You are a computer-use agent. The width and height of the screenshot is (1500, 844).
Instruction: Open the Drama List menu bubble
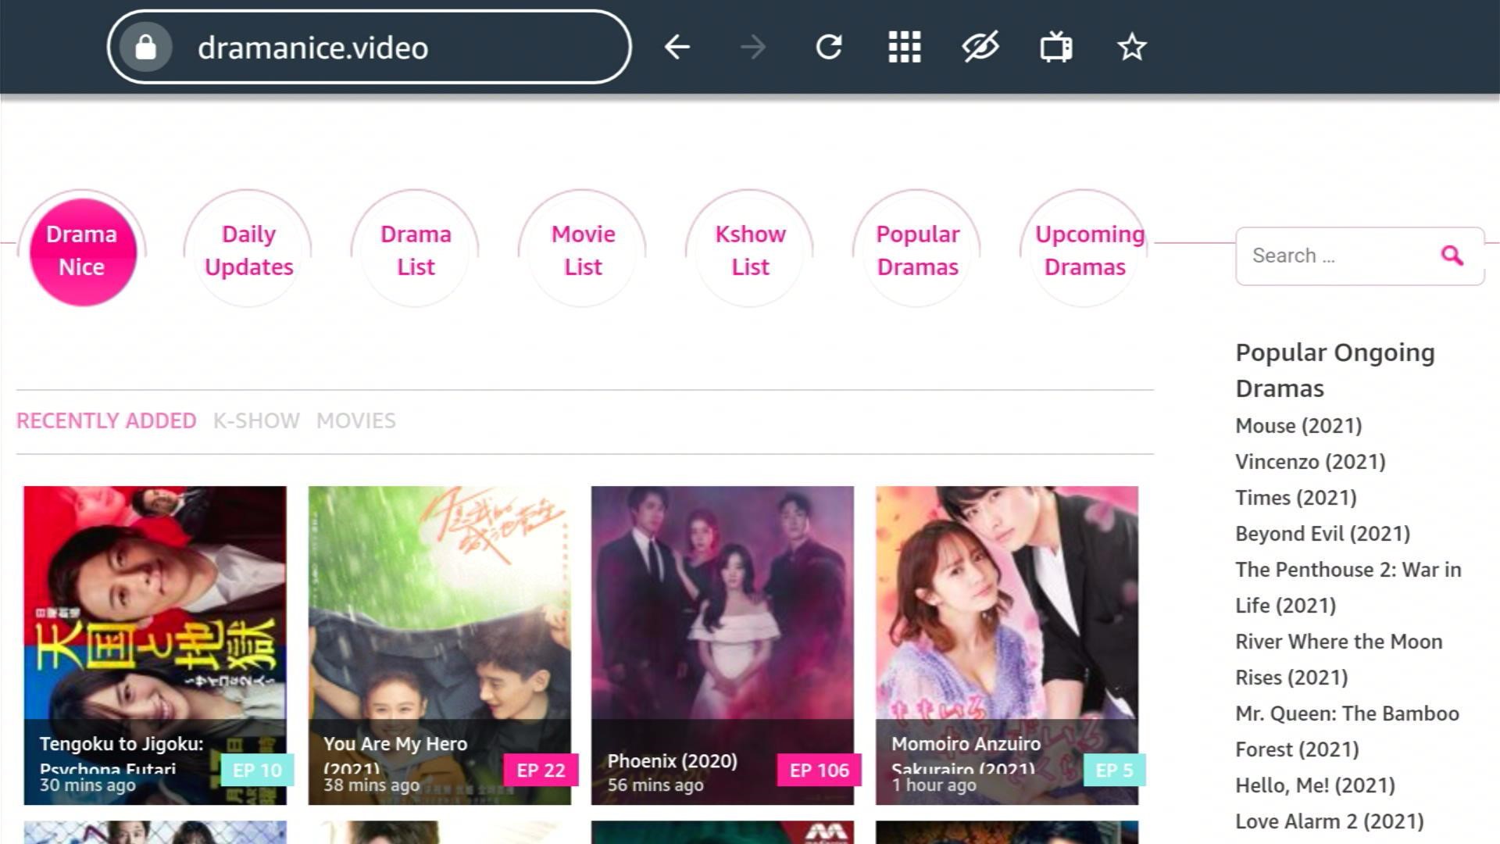416,250
